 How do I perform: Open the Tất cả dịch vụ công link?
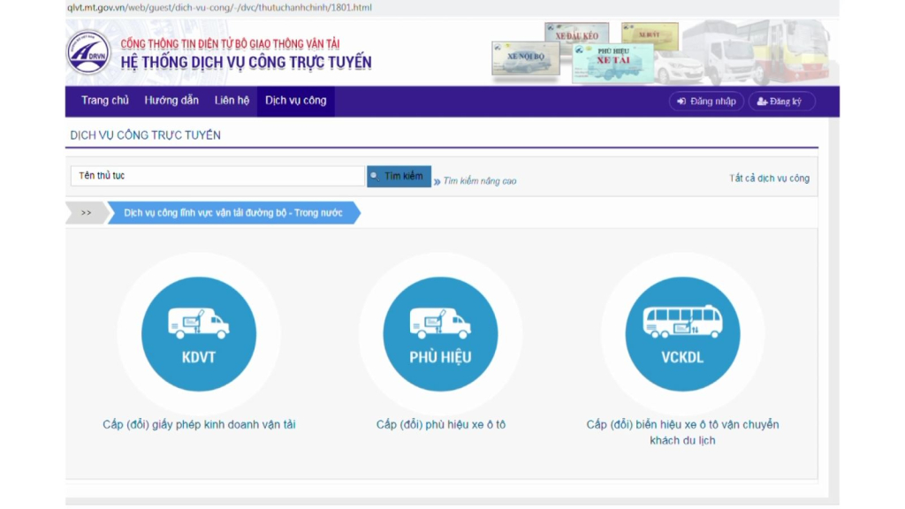point(769,179)
